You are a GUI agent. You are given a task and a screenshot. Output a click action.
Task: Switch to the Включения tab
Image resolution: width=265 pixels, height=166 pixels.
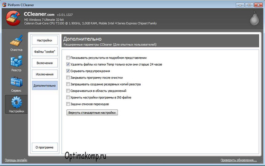(x=45, y=63)
